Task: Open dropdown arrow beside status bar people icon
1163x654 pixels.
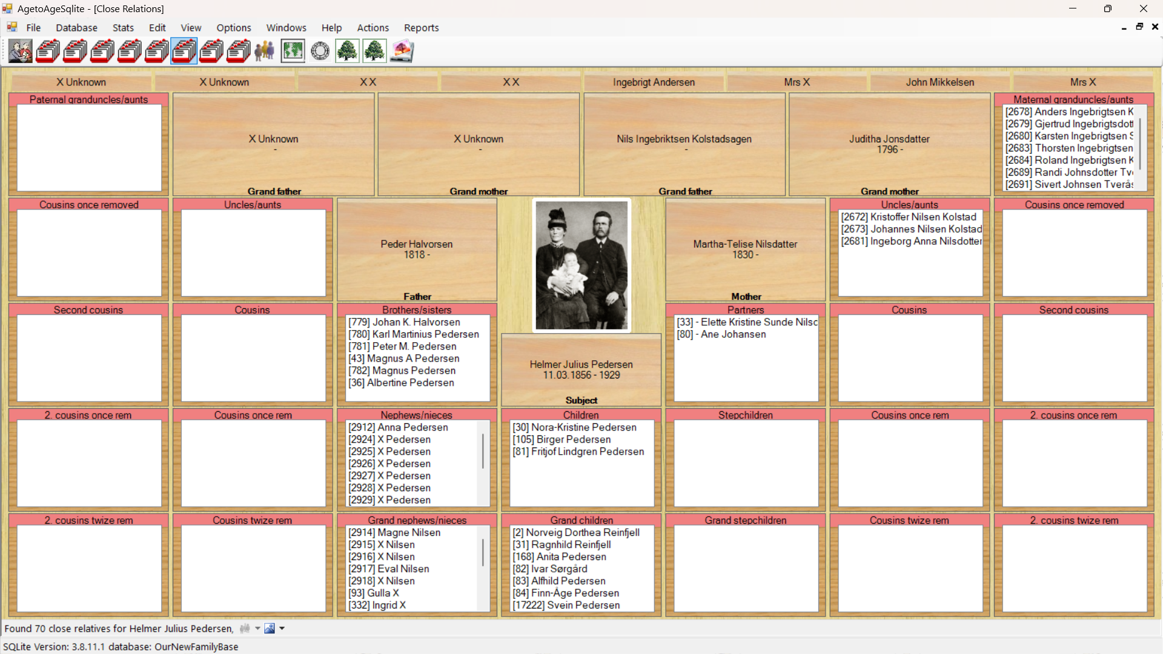Action: tap(257, 629)
